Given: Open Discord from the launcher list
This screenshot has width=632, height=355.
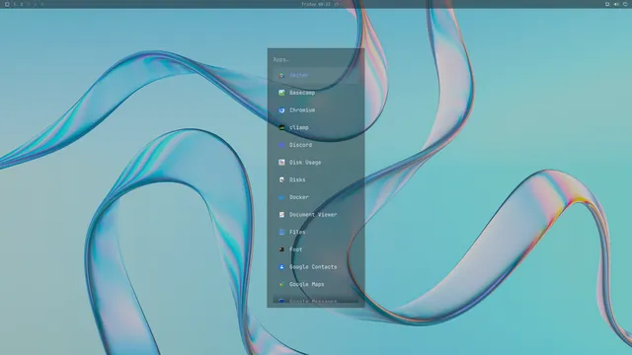Looking at the screenshot, I should click(316, 145).
